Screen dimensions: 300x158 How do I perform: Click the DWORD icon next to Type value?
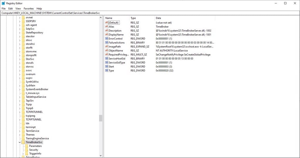coord(107,71)
